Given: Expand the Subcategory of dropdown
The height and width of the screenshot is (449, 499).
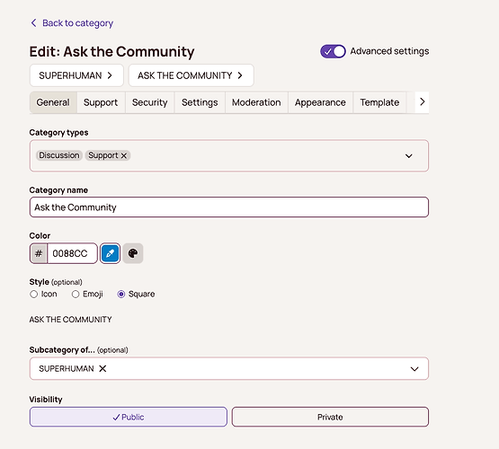Looking at the screenshot, I should pyautogui.click(x=414, y=369).
